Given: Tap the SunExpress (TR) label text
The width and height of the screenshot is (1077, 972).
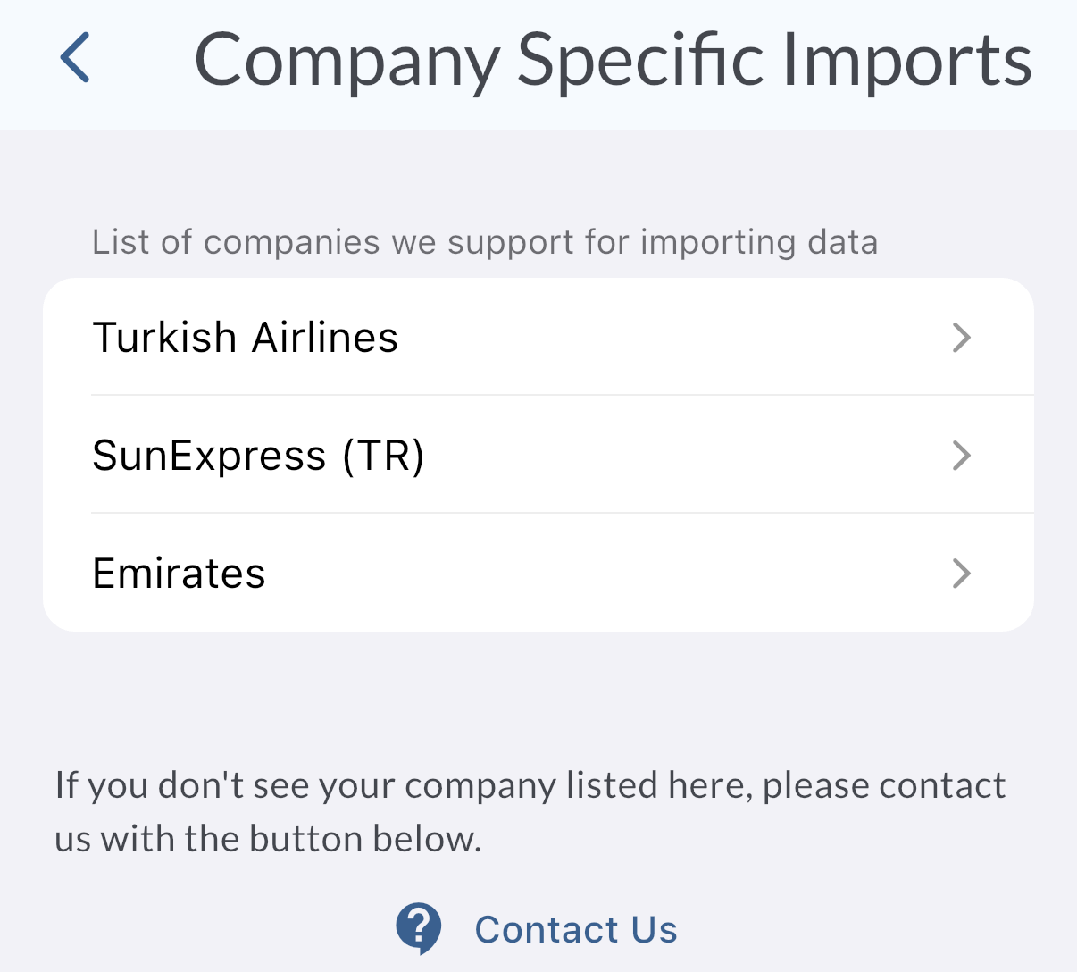Looking at the screenshot, I should click(x=258, y=456).
